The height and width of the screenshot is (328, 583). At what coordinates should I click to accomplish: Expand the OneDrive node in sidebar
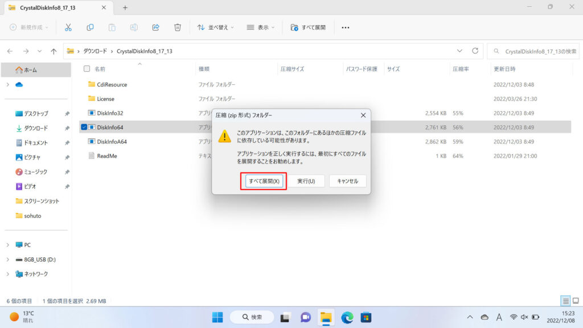(x=8, y=84)
